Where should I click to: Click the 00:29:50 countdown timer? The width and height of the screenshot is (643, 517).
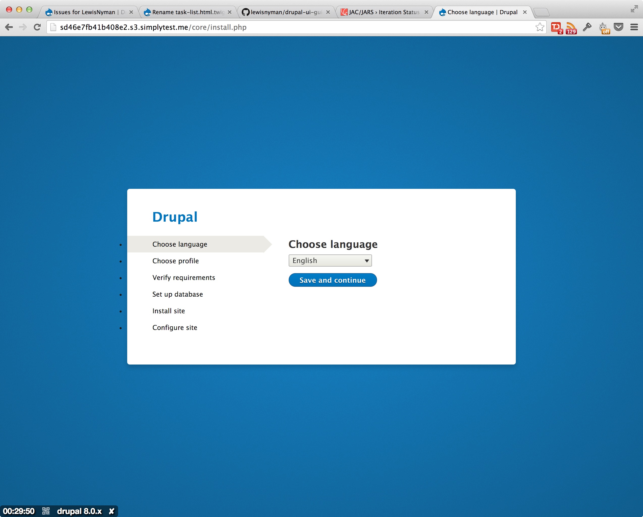point(19,511)
